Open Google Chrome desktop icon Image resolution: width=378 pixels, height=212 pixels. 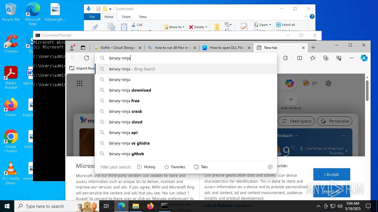(x=11, y=141)
